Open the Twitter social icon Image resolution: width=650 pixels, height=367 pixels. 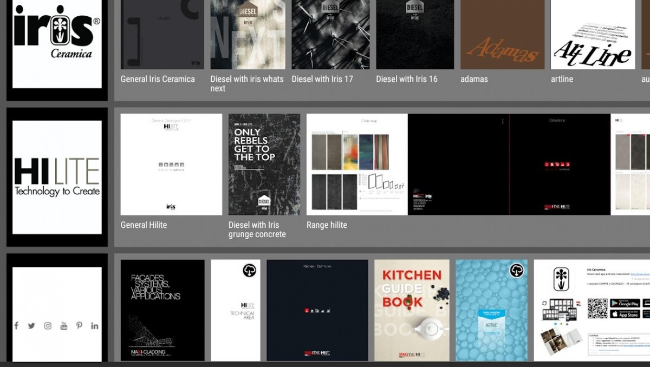pos(31,326)
